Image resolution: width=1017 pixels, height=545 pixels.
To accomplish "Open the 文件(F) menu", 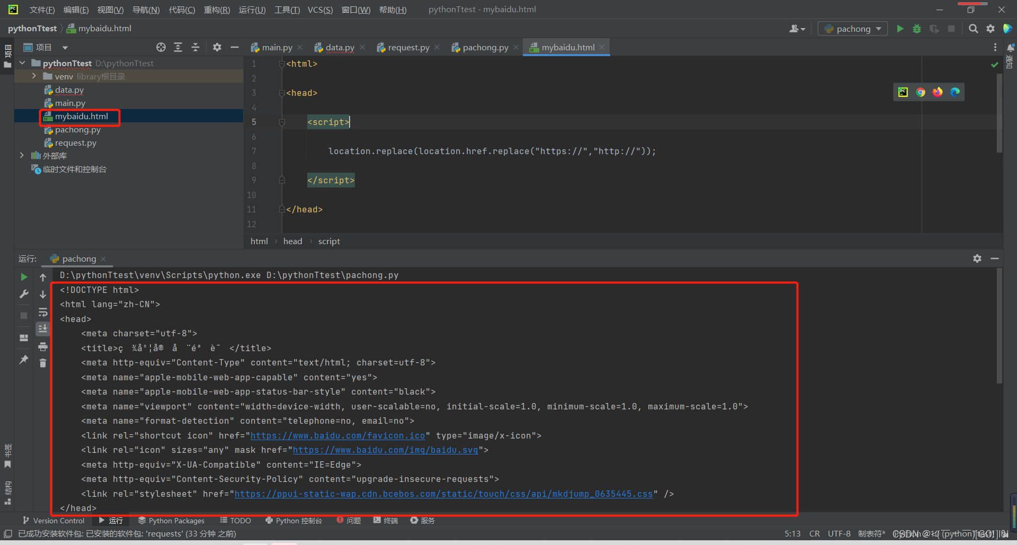I will (42, 10).
